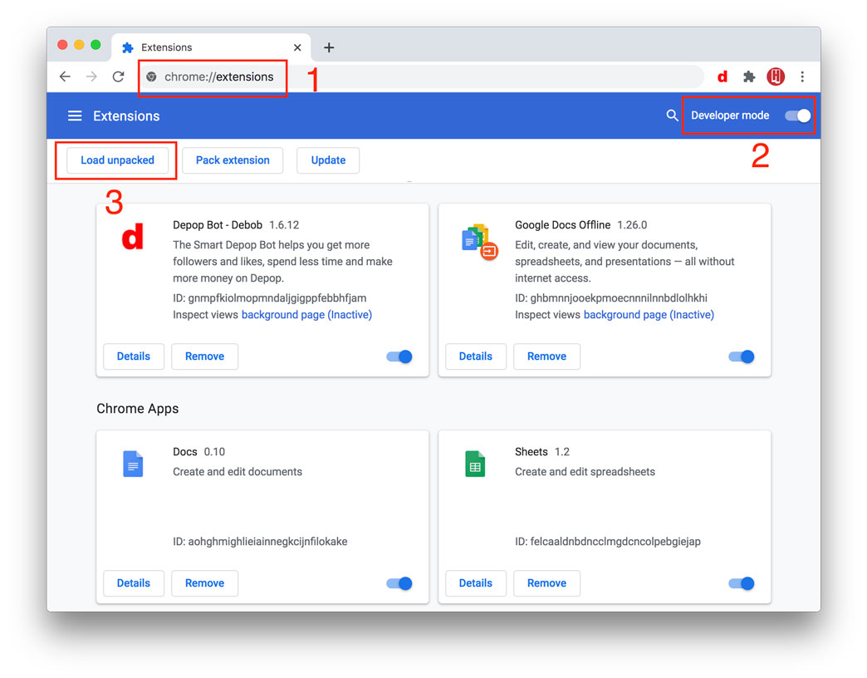Screen dimensions: 867x678
Task: Open the Chrome three-dot menu
Action: [x=802, y=76]
